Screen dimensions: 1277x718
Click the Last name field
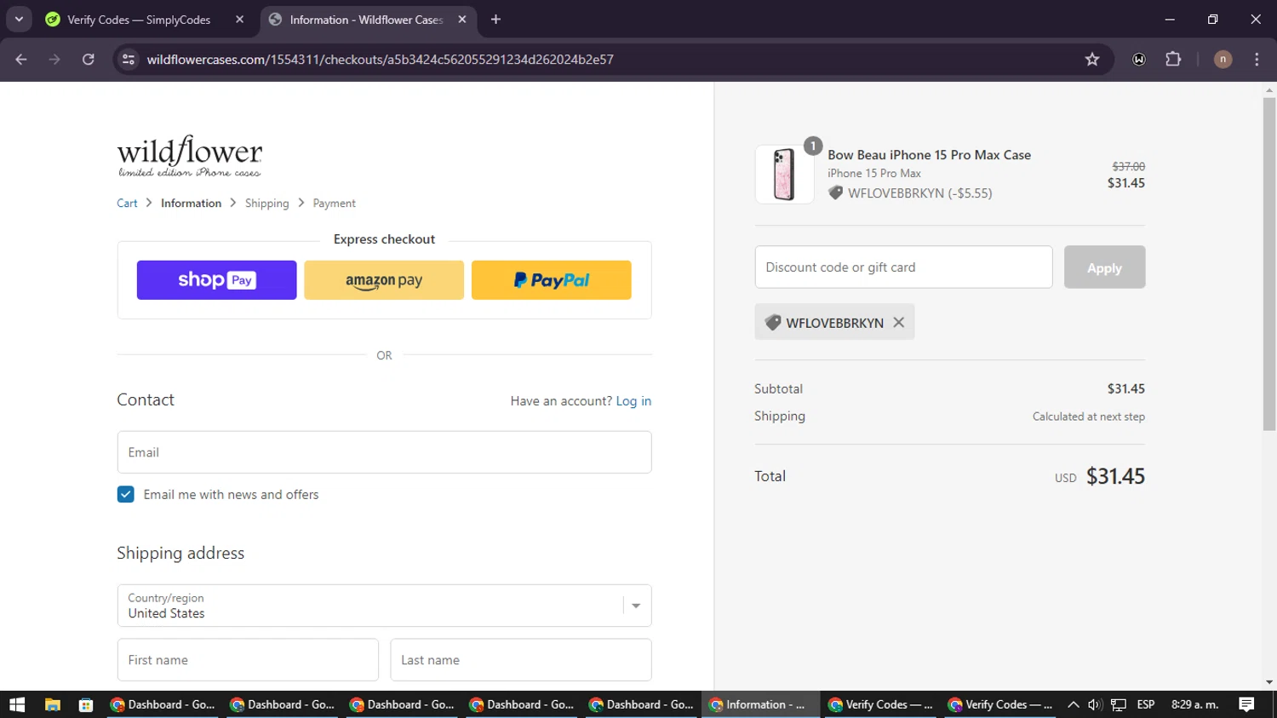pyautogui.click(x=521, y=660)
